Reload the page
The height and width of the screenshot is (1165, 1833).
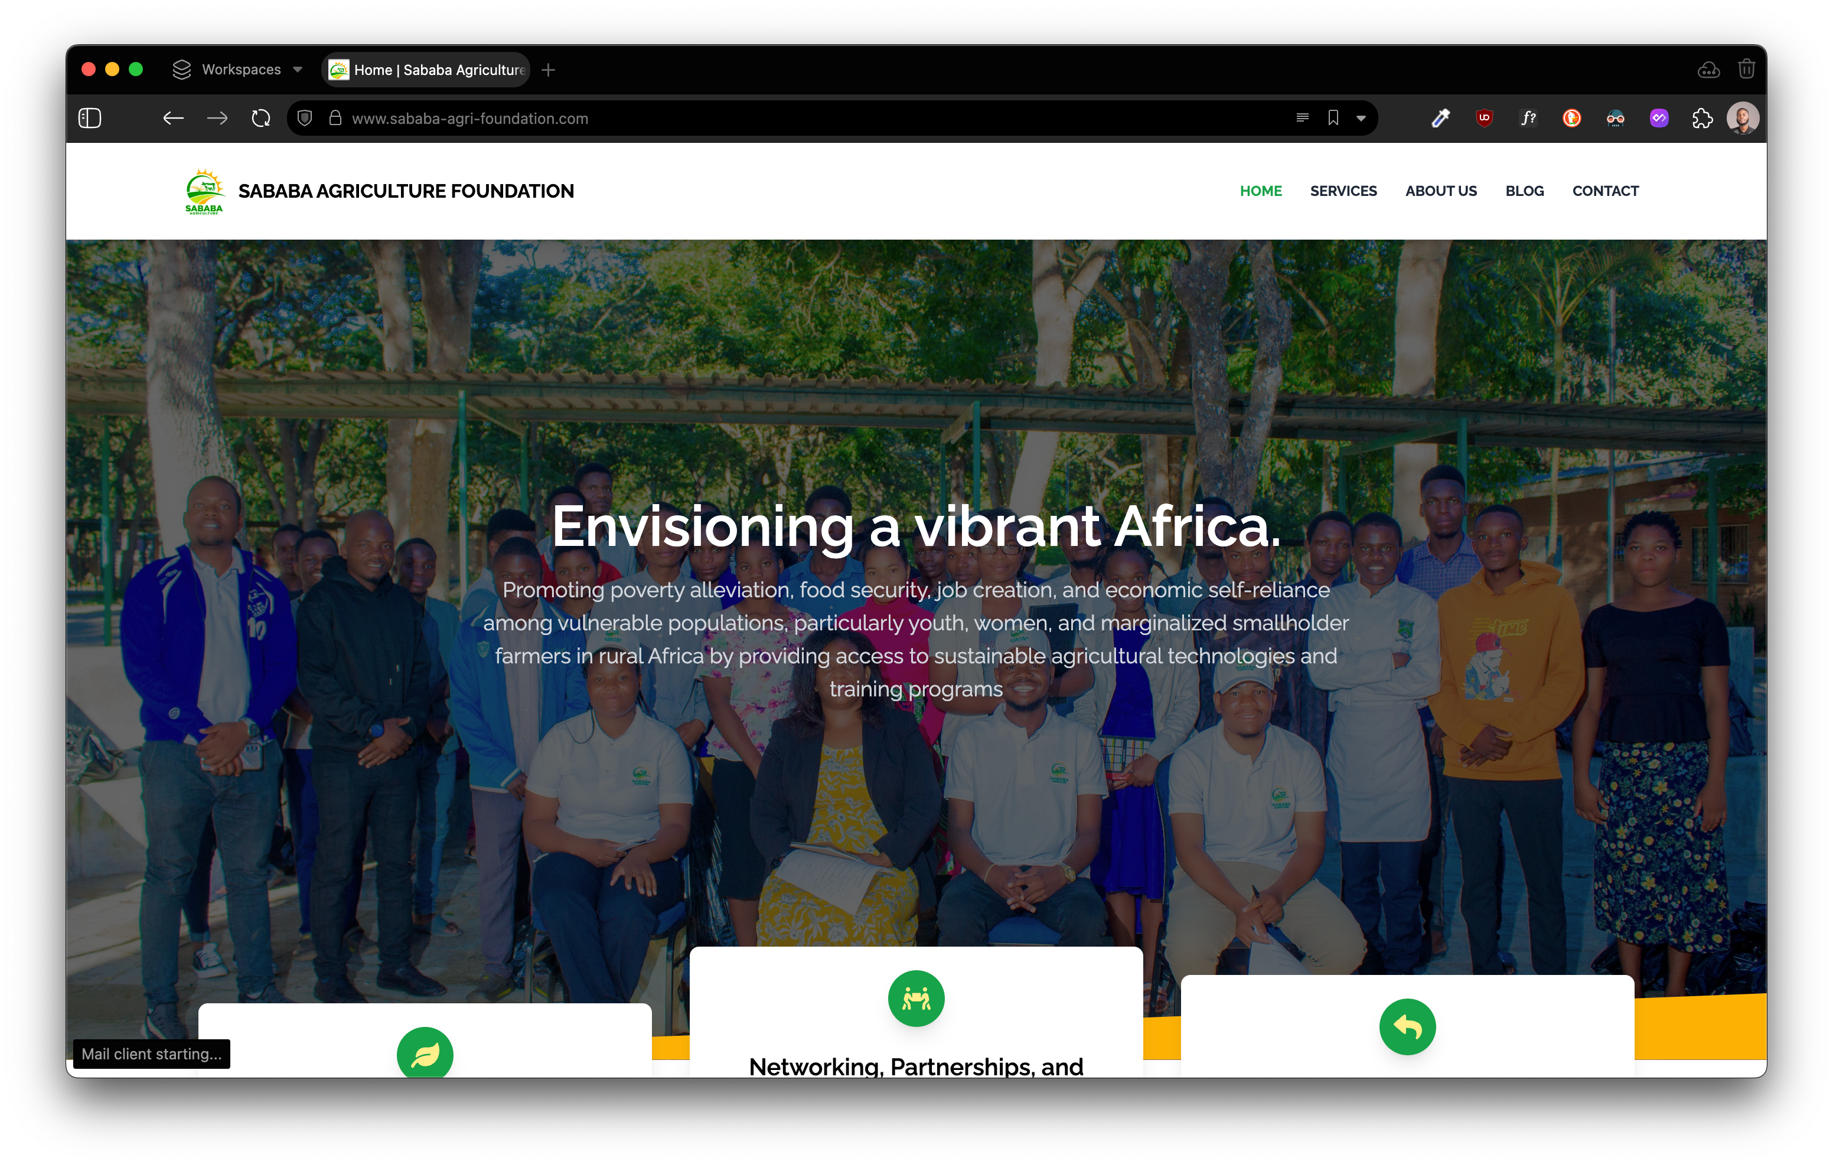tap(261, 118)
